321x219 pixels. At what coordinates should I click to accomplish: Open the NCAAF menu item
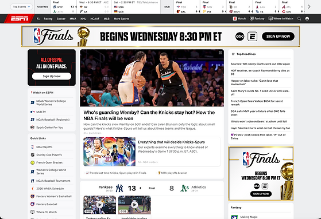point(95,18)
